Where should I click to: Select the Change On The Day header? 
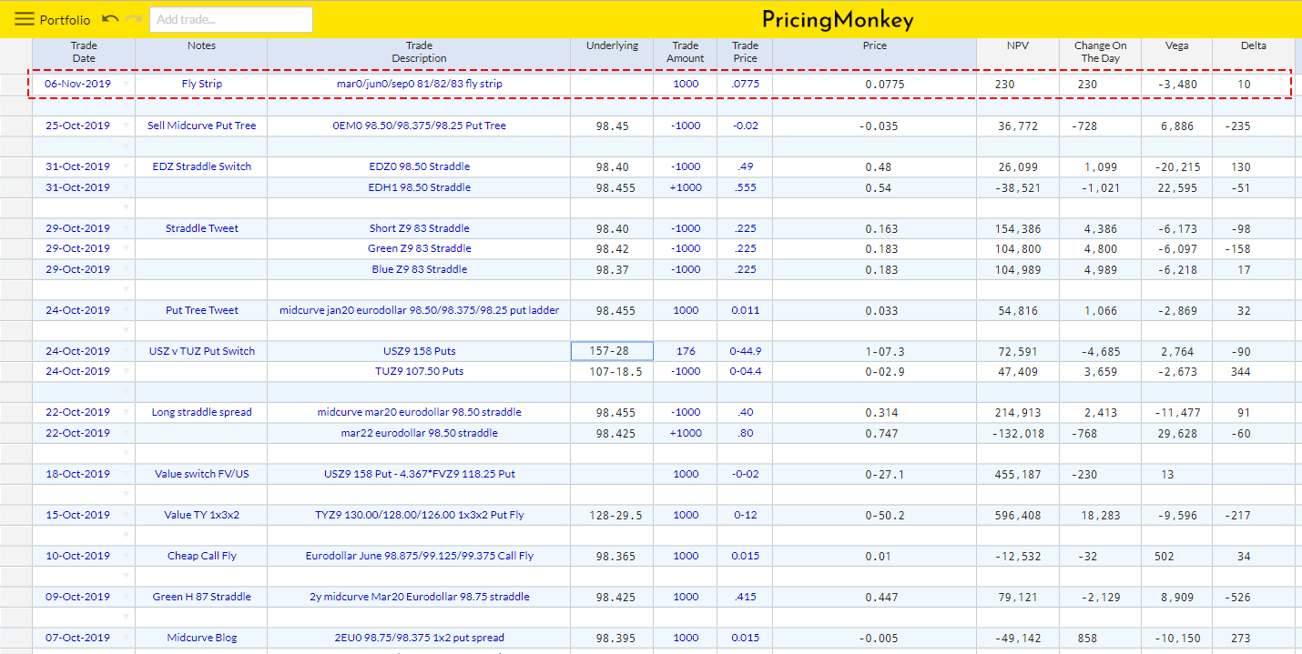[x=1100, y=52]
